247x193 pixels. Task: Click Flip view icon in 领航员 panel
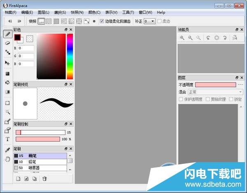coord(235,38)
